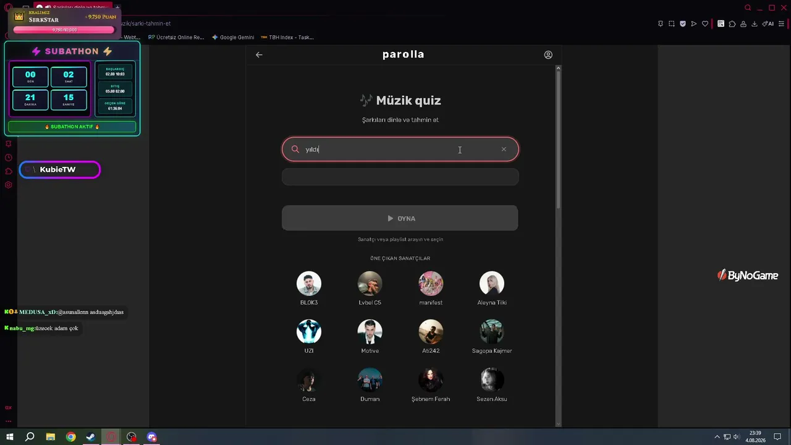Open the Windows notification center icon
Viewport: 791px width, 445px height.
tap(778, 437)
